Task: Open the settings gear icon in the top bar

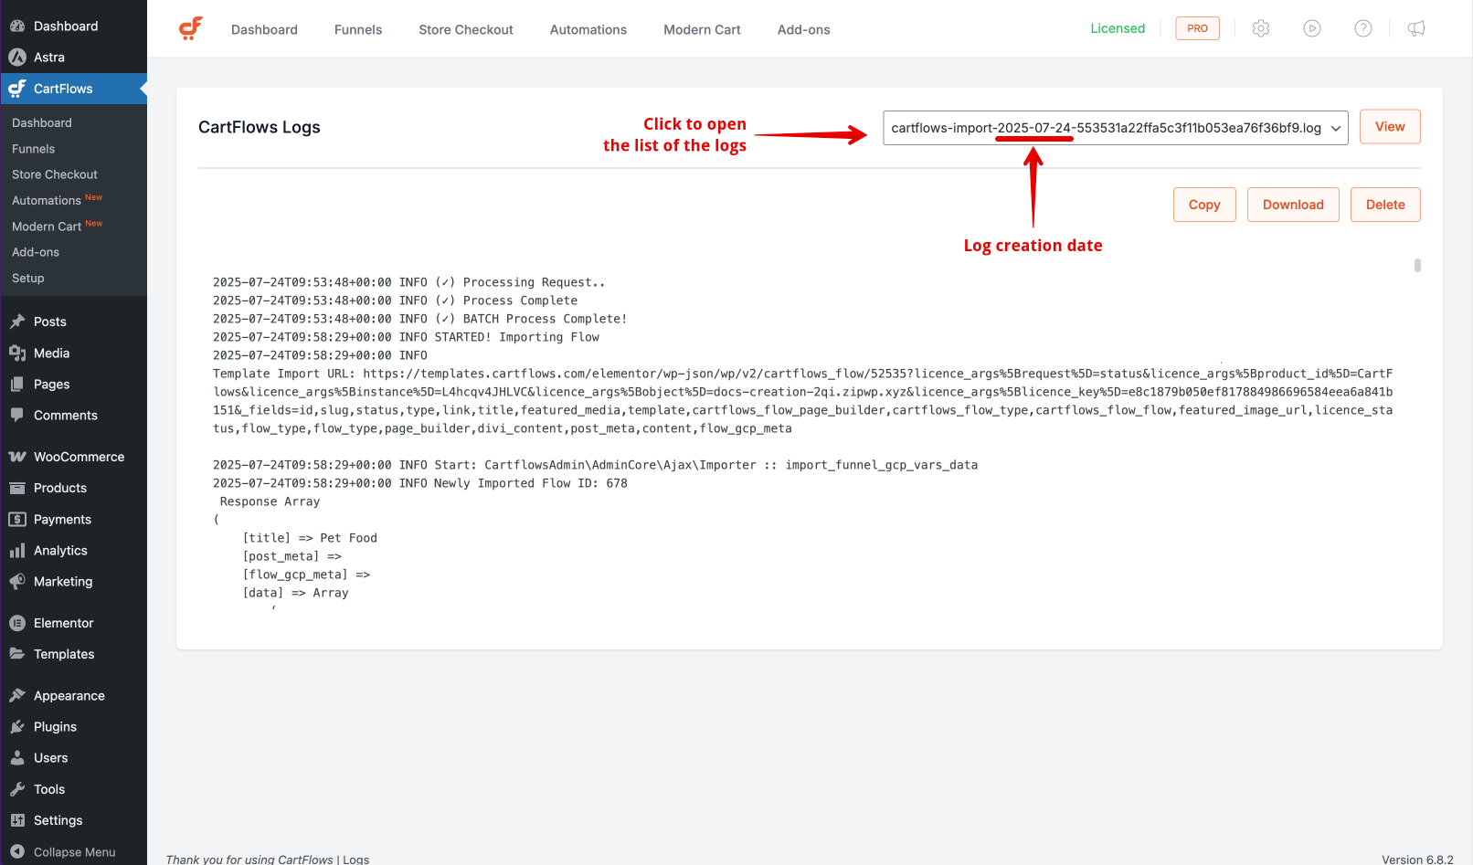Action: pyautogui.click(x=1261, y=28)
